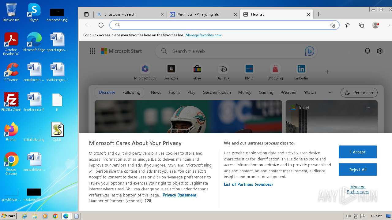Open the Microsoft Start app launcher grid

[x=92, y=51]
